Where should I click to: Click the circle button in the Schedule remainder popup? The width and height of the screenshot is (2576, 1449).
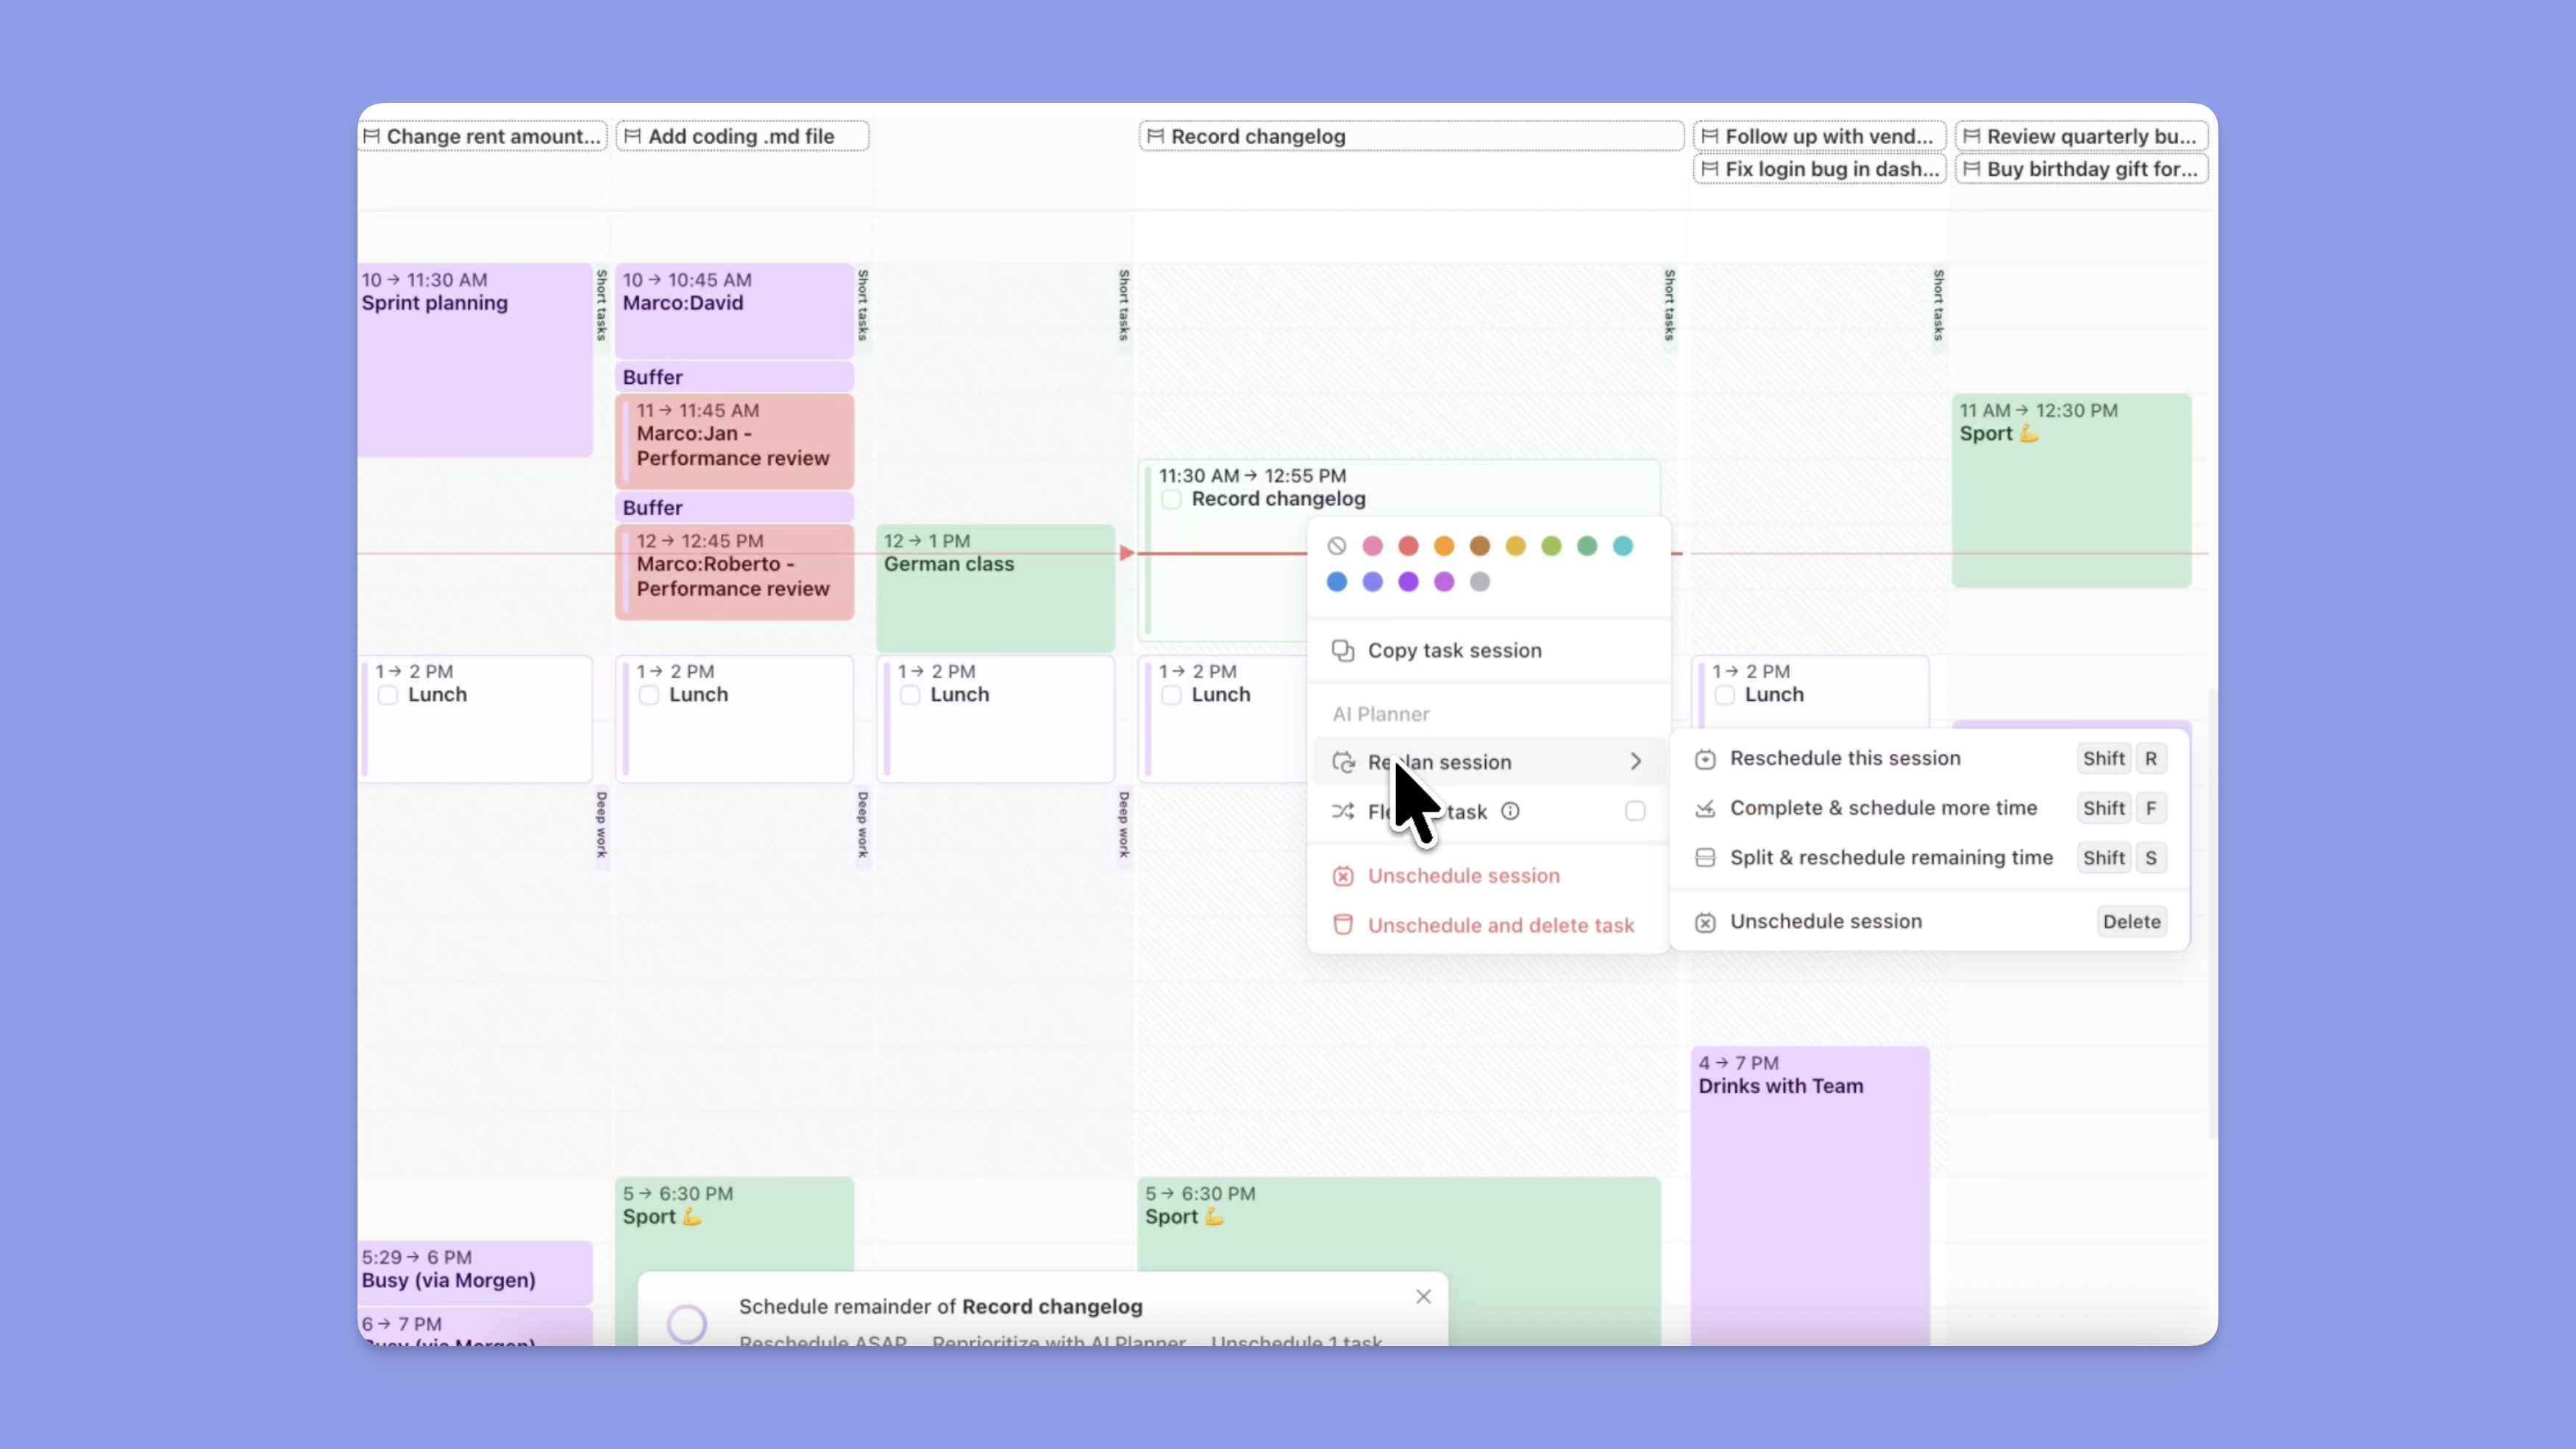point(687,1323)
